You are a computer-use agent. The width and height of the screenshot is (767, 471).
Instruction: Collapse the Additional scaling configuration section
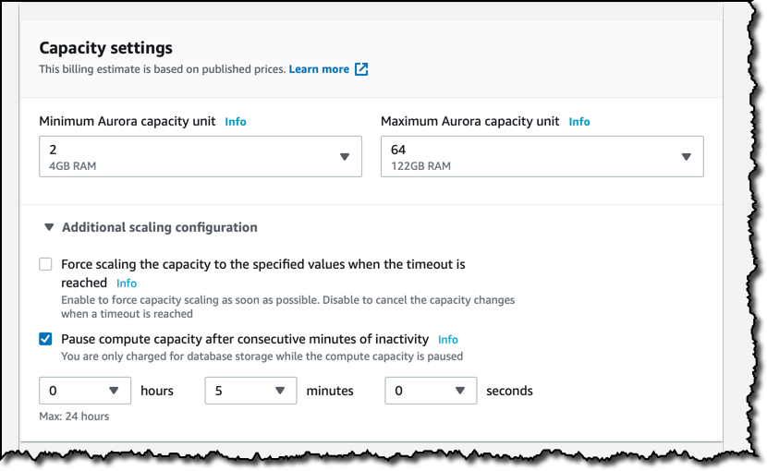click(49, 227)
